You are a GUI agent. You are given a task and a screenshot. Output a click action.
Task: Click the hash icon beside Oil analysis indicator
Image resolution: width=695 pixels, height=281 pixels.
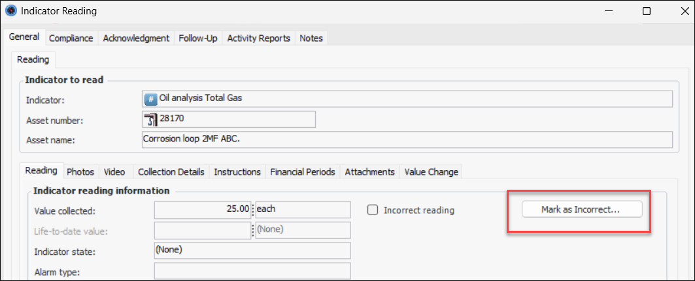(150, 99)
